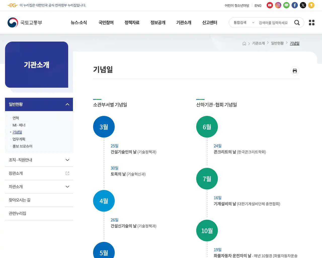Open the X (Twitter) social icon

coord(303,5)
